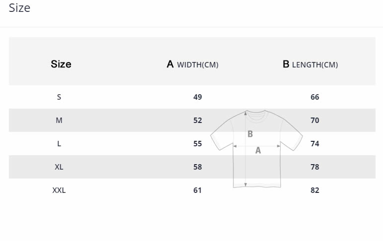Select the S size row label
Viewport: 383px width, 241px height.
(59, 97)
